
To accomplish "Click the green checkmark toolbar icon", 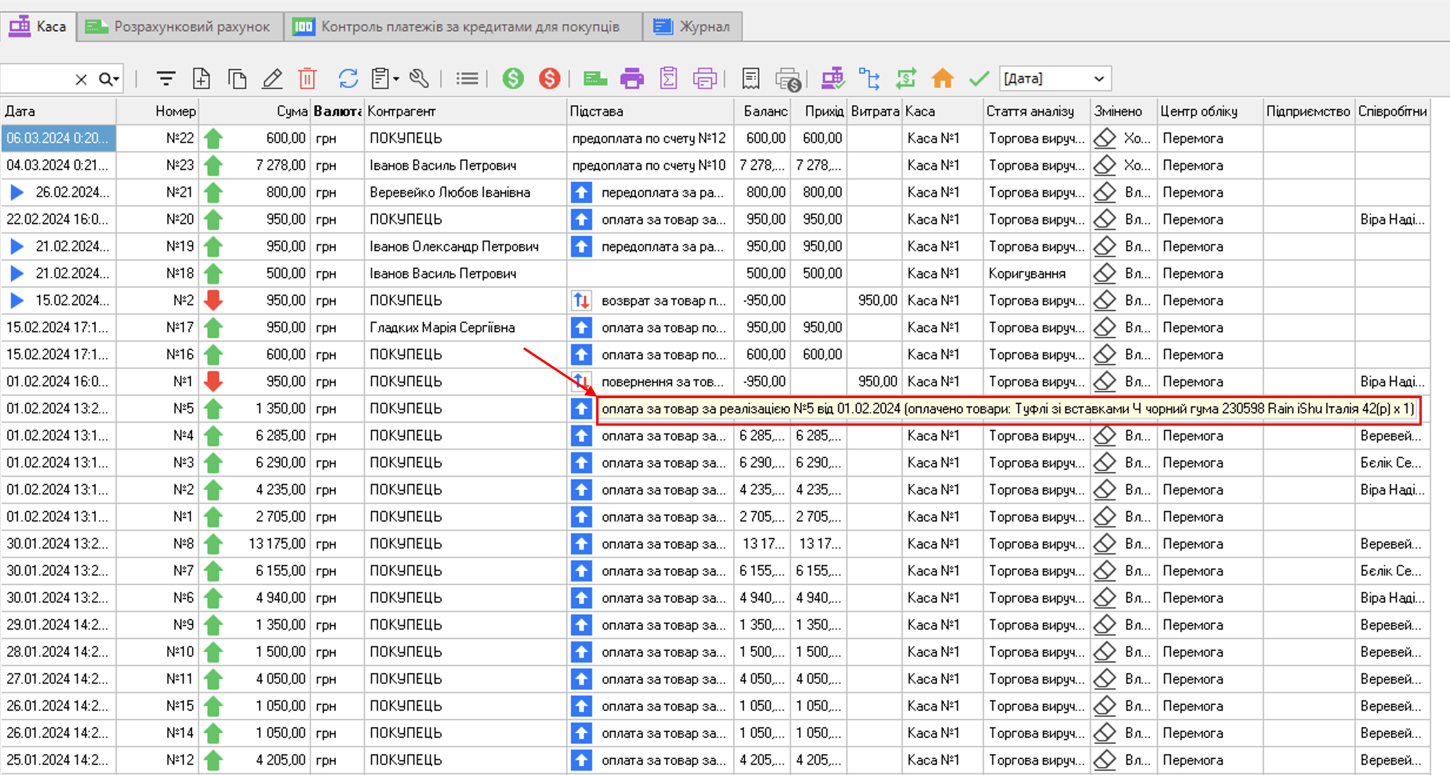I will pyautogui.click(x=979, y=78).
